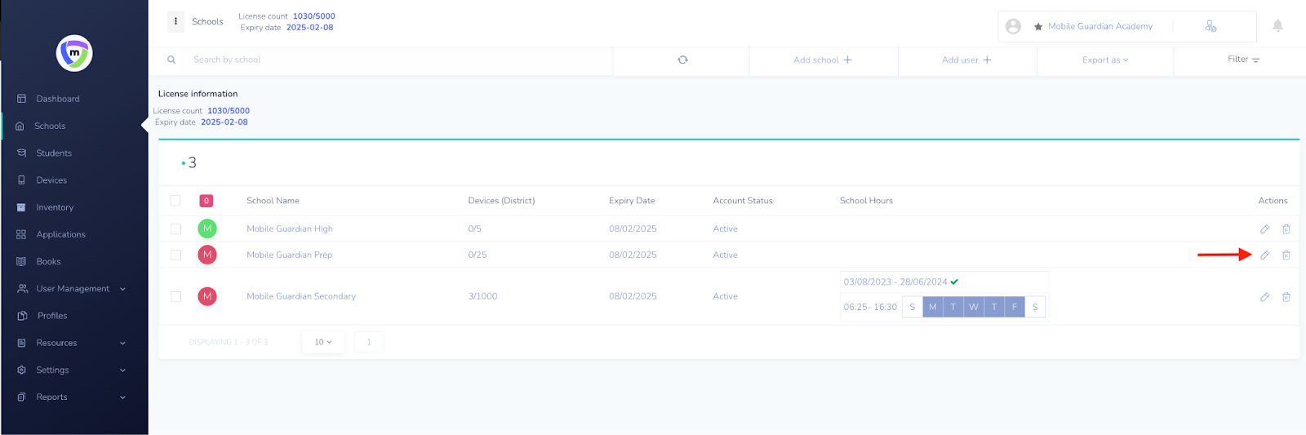Toggle the last S day after Friday
This screenshot has width=1306, height=435.
[1035, 307]
